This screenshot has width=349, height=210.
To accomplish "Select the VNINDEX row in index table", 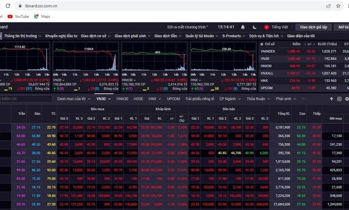I will click(304, 51).
